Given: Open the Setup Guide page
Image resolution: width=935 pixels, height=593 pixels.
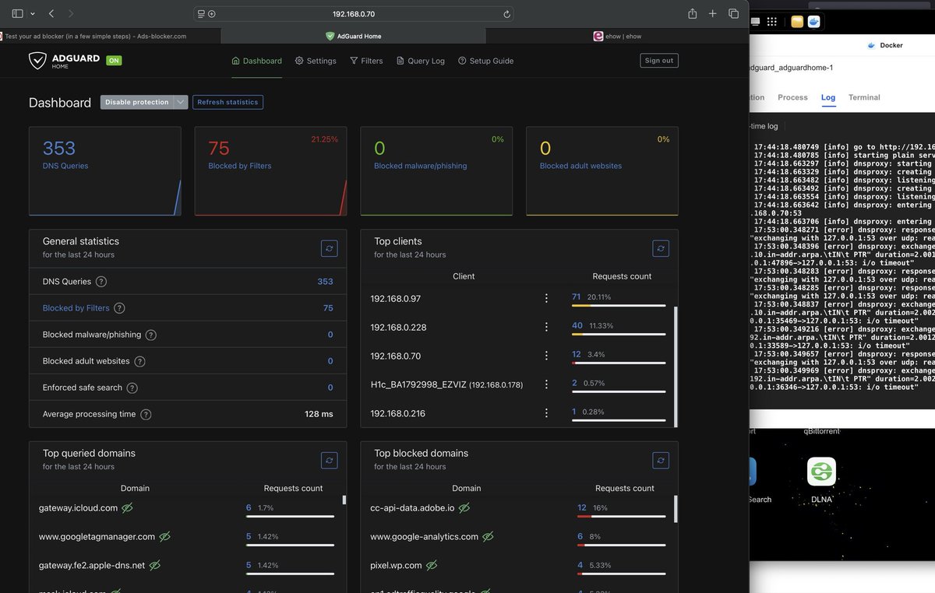Looking at the screenshot, I should coord(485,61).
